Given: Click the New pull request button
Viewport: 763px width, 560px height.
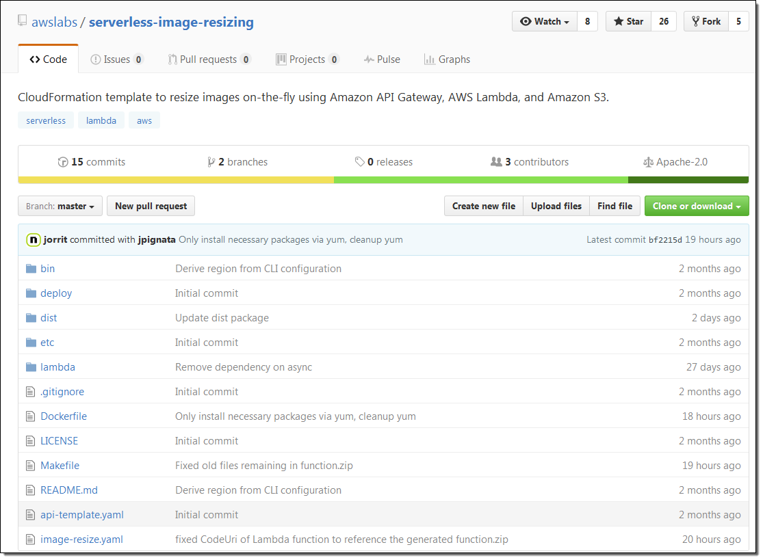Looking at the screenshot, I should click(151, 206).
